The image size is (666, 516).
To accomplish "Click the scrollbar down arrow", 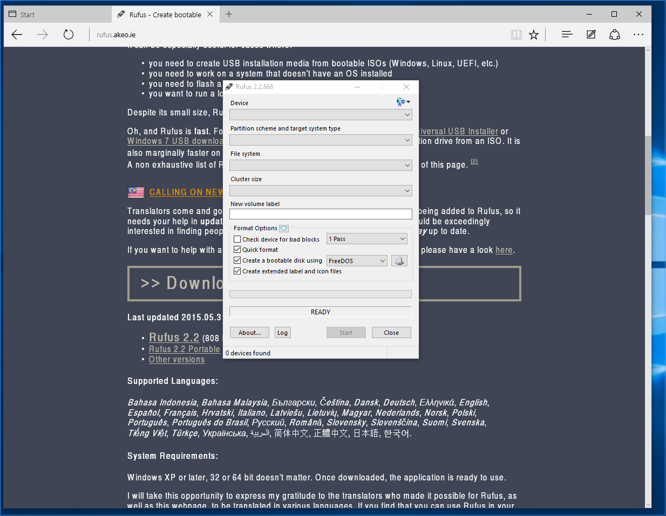I will pyautogui.click(x=648, y=505).
